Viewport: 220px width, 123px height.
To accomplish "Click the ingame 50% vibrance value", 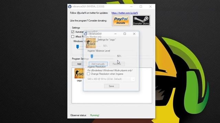I will (x=119, y=56).
